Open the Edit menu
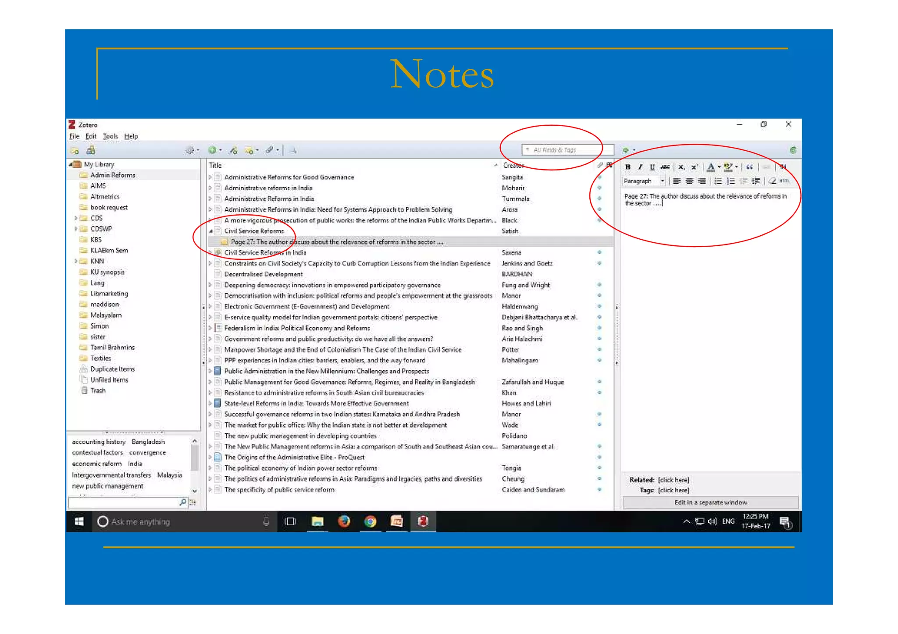This screenshot has width=898, height=634. (91, 136)
